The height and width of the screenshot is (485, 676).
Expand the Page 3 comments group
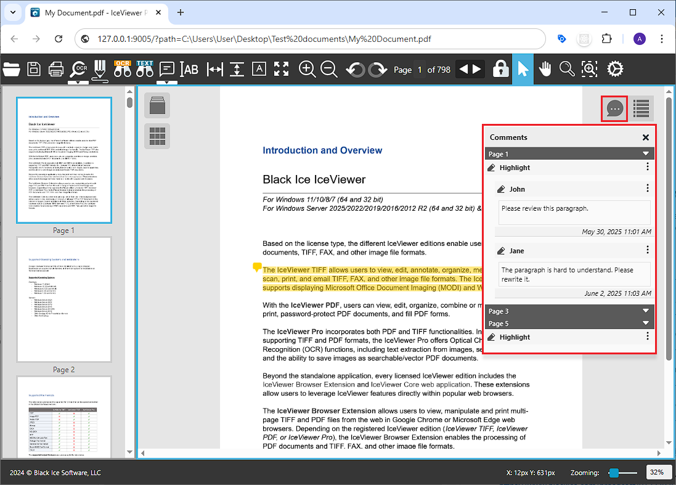tap(645, 311)
